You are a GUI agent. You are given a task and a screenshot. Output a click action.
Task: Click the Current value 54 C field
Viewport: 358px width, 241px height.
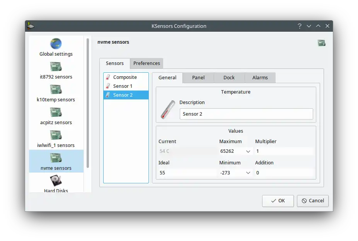187,151
